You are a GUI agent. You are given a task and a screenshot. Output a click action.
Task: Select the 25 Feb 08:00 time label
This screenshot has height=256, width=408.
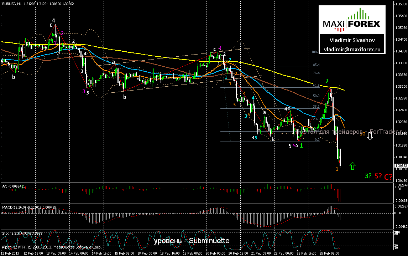tap(329, 252)
